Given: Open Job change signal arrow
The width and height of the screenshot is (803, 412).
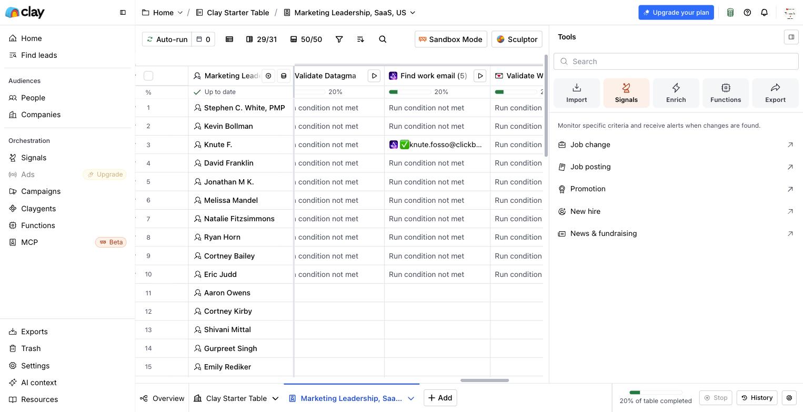Looking at the screenshot, I should point(790,145).
